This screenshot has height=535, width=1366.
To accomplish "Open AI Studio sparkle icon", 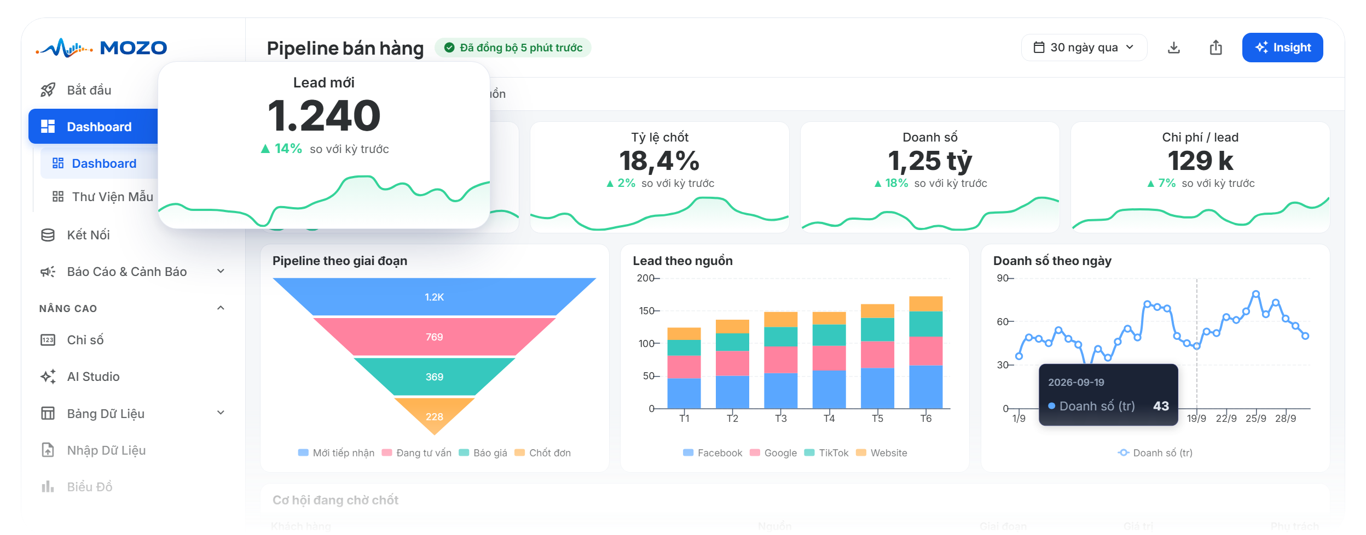I will tap(48, 377).
